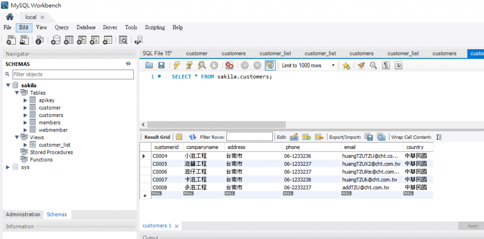Stop query execution hand icon

(x=214, y=65)
